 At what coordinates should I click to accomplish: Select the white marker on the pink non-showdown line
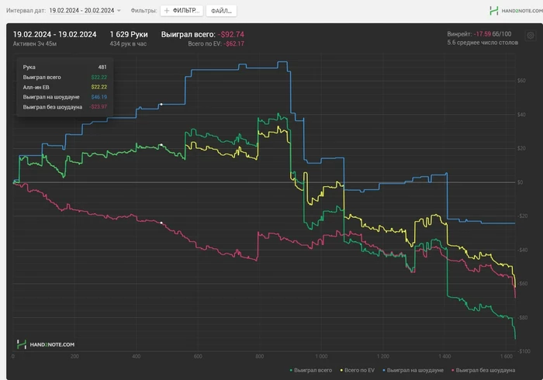[x=161, y=223]
